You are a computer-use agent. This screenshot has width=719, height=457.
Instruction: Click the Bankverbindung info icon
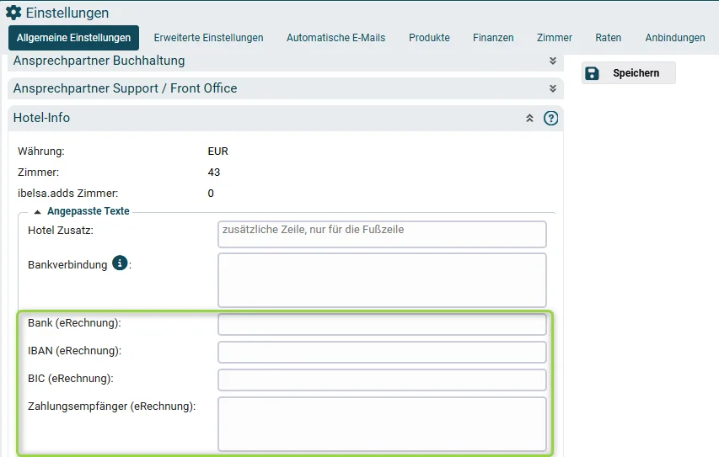coord(120,263)
